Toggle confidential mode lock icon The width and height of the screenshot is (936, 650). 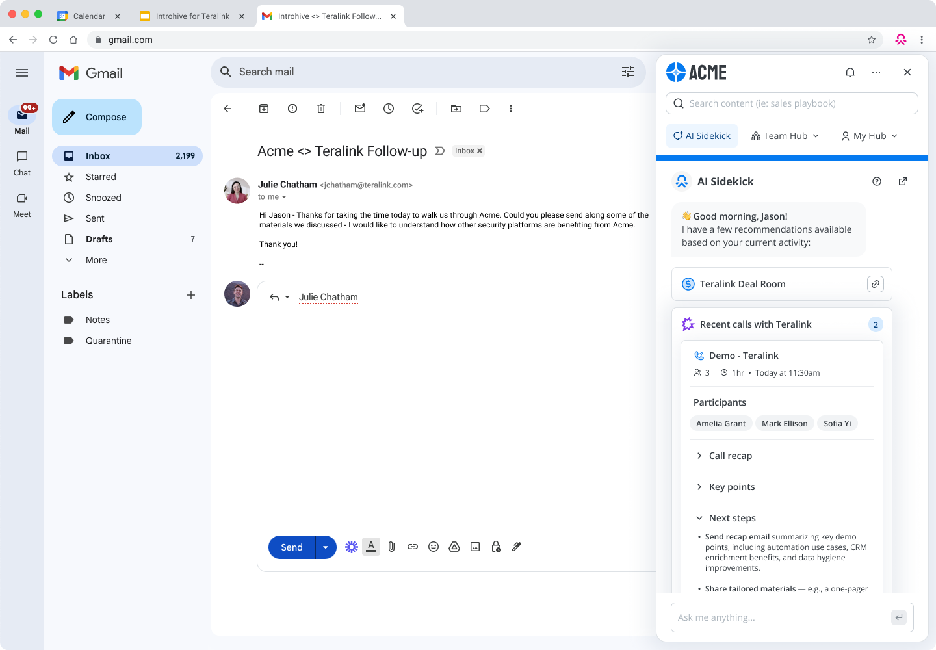[496, 547]
